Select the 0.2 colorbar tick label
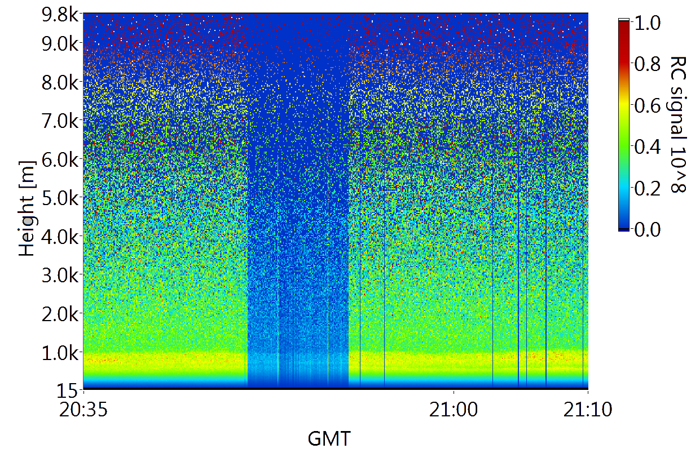 pos(648,188)
